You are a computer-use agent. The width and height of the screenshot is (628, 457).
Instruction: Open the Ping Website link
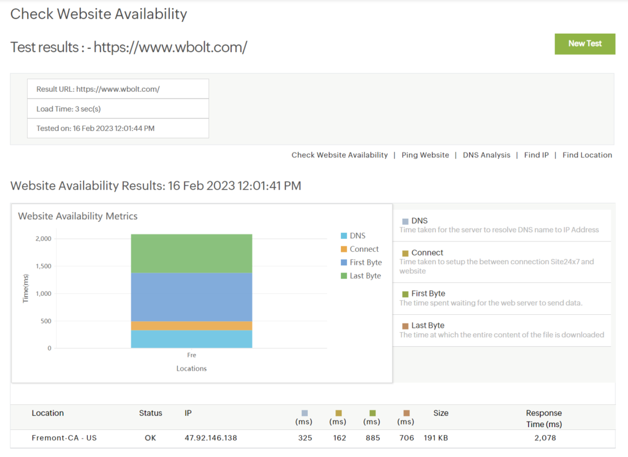click(425, 155)
